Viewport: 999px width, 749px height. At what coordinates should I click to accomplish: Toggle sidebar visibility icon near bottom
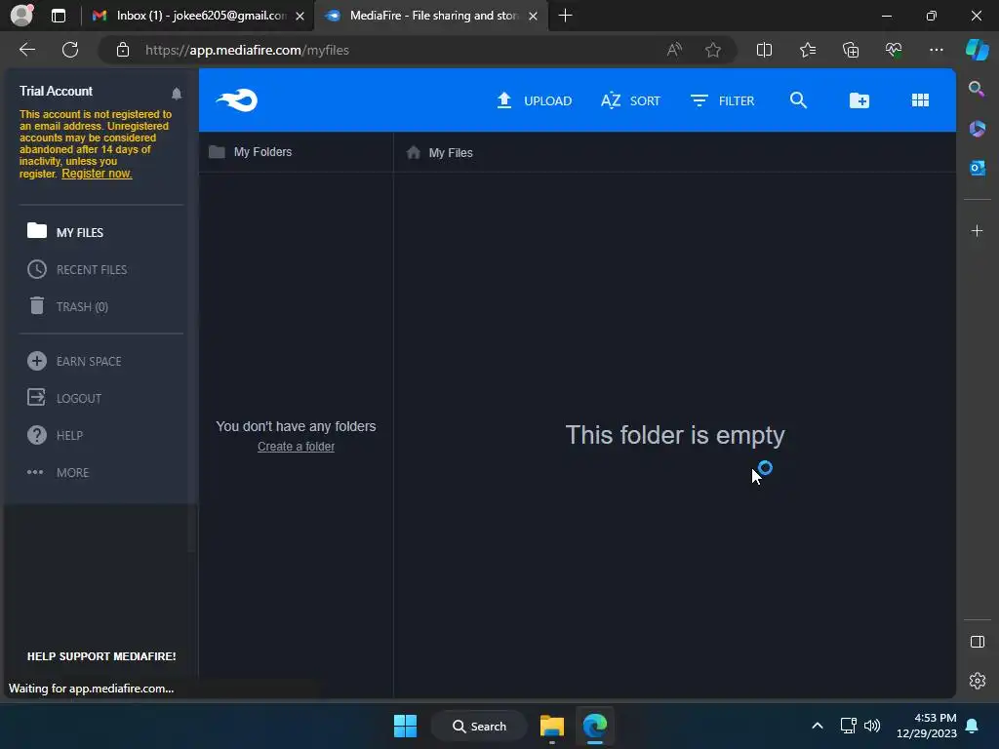977,642
